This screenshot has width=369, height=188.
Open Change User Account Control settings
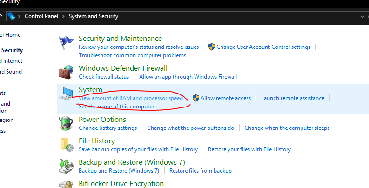(x=263, y=47)
